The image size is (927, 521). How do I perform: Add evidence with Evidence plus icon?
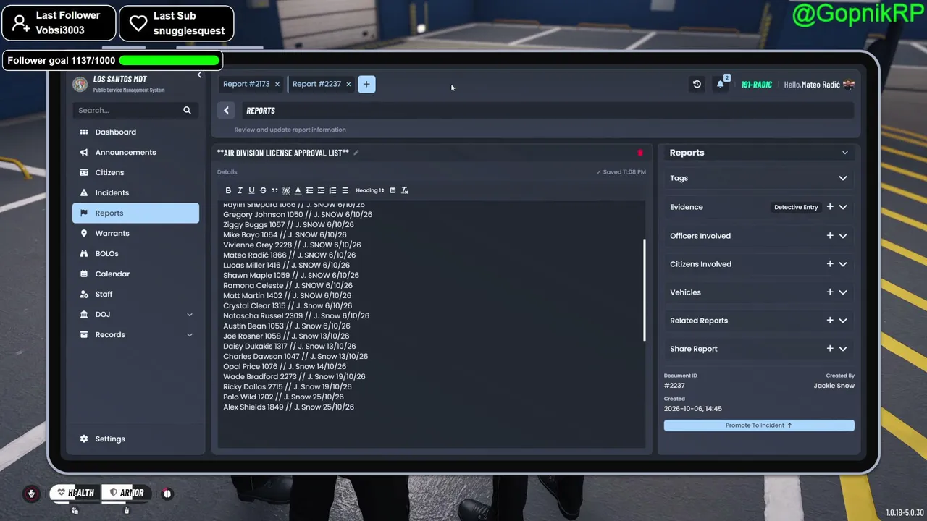point(830,207)
